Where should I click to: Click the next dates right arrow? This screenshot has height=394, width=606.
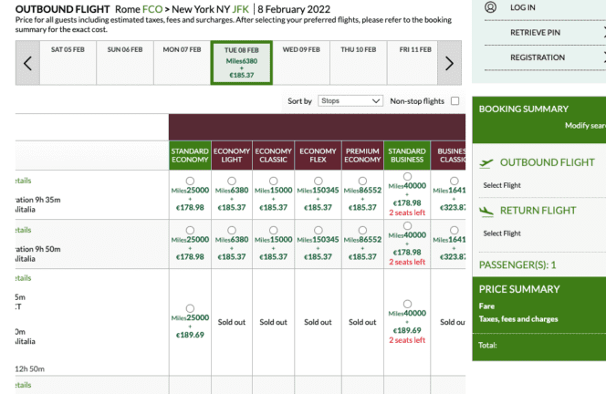click(448, 63)
